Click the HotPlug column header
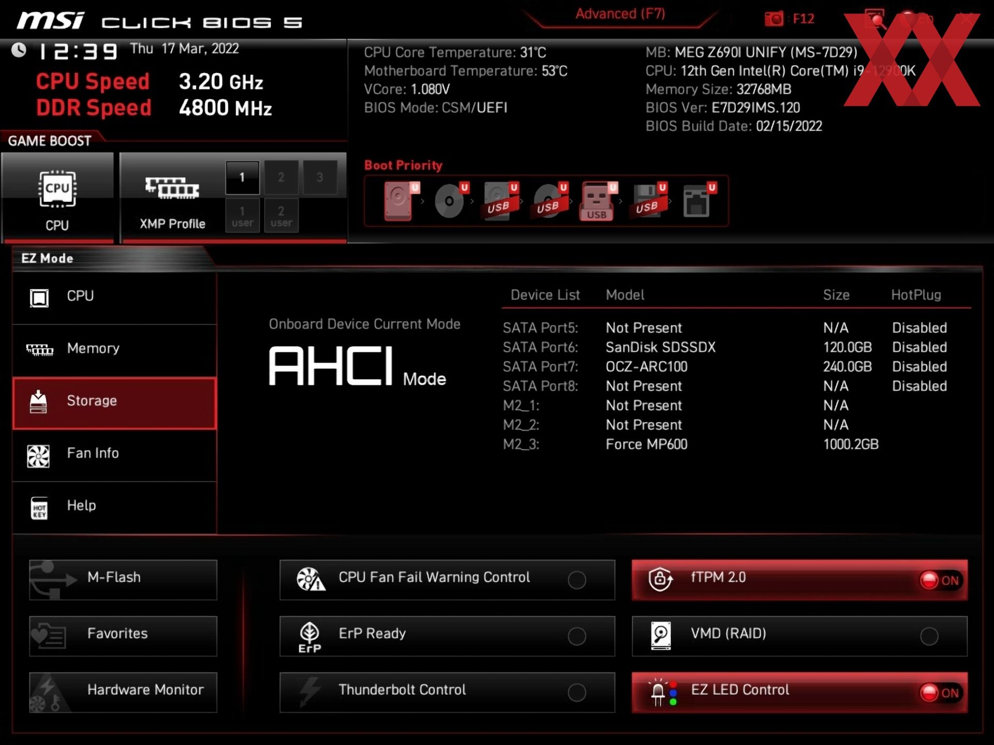994x745 pixels. pos(916,295)
